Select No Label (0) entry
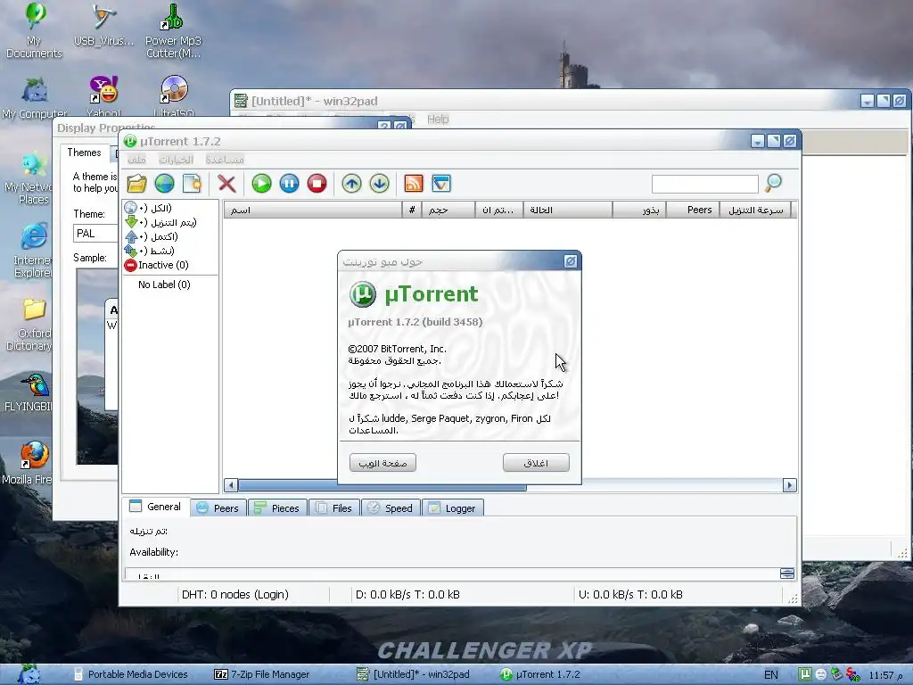 pos(164,285)
